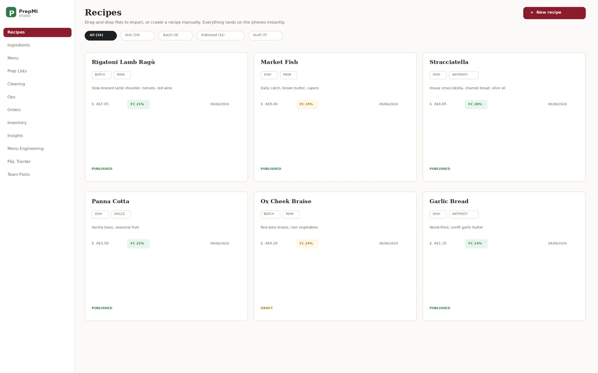Click DISH tag on Market Fish
The image size is (598, 373).
click(269, 75)
